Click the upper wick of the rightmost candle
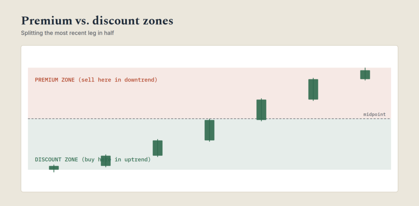This screenshot has height=206, width=419. point(365,69)
